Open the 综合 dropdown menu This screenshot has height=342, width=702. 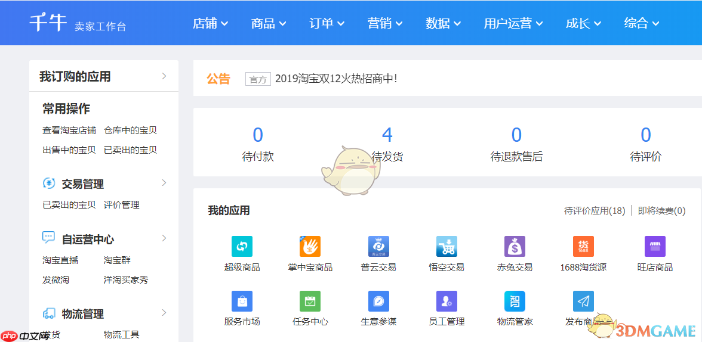tap(642, 23)
